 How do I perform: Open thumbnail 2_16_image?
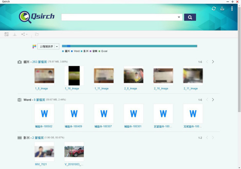tap(163, 76)
